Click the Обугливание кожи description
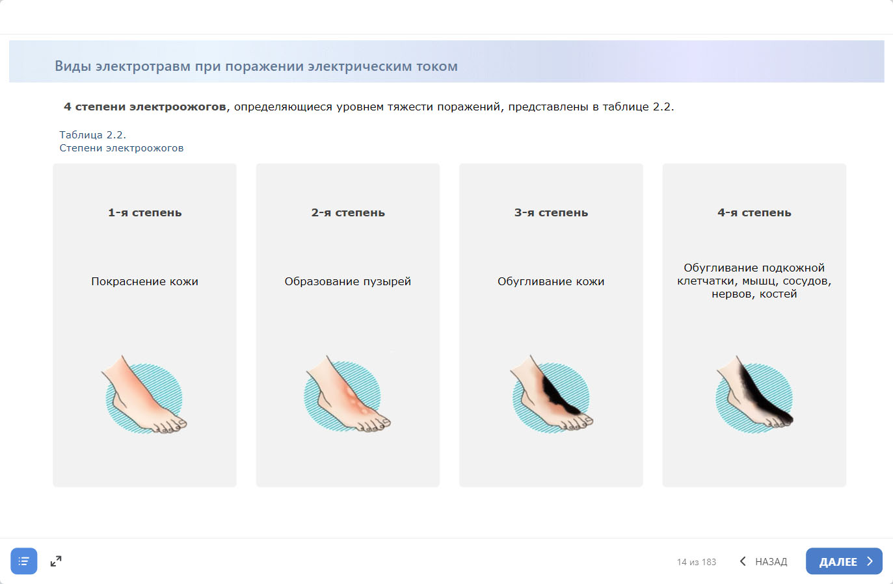 [x=551, y=281]
